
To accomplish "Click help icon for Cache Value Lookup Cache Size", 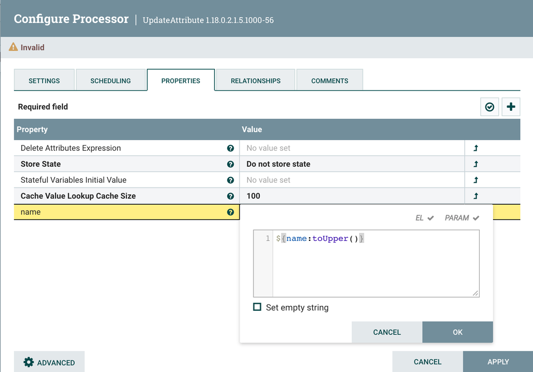I will 230,196.
